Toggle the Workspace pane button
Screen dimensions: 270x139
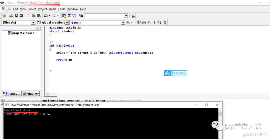(x=64, y=16)
